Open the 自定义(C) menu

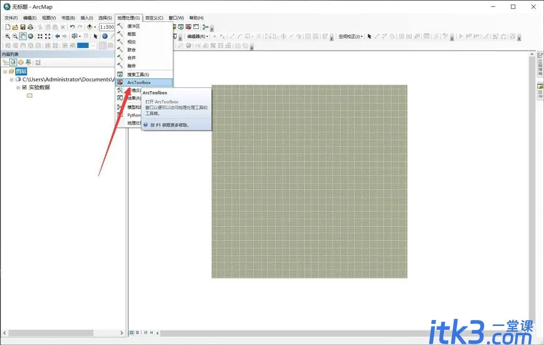[x=154, y=18]
